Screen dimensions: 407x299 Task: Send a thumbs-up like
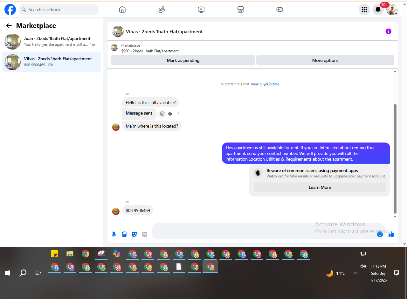(391, 234)
